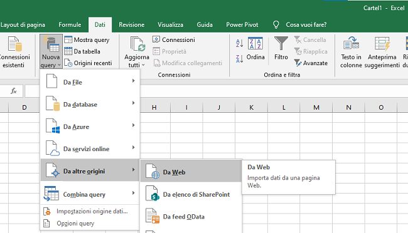Open the Nuova query dropdown button
The width and height of the screenshot is (408, 233).
point(51,51)
